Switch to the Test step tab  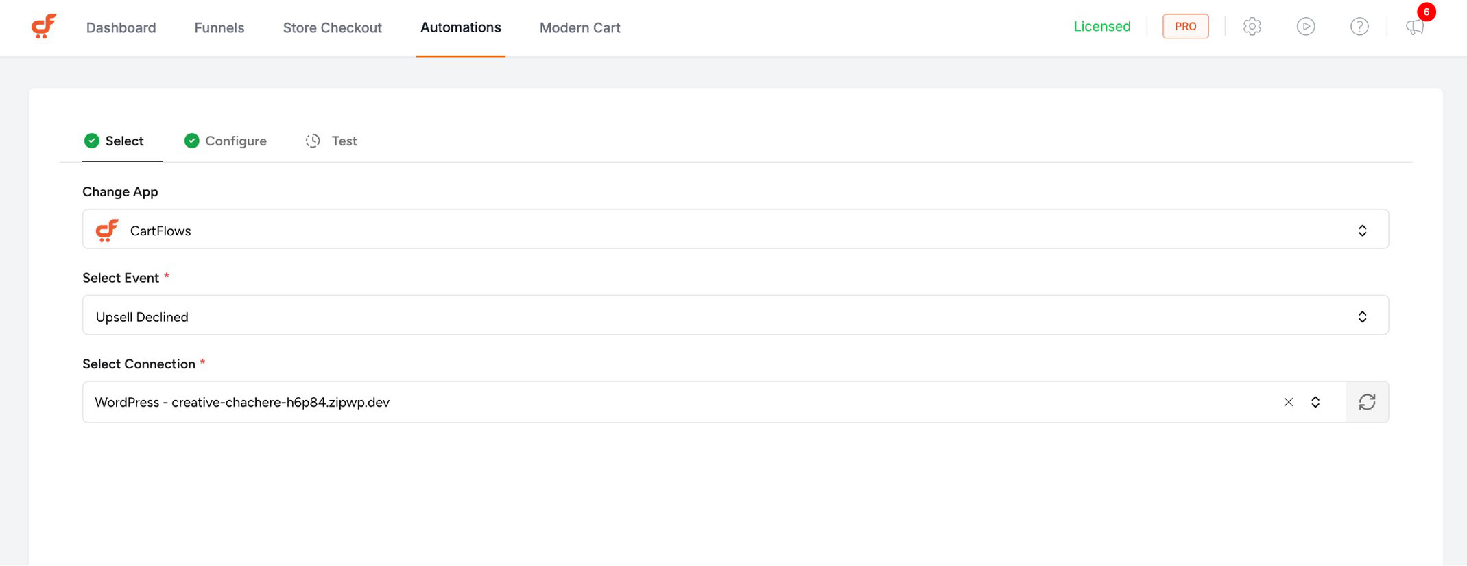point(331,141)
